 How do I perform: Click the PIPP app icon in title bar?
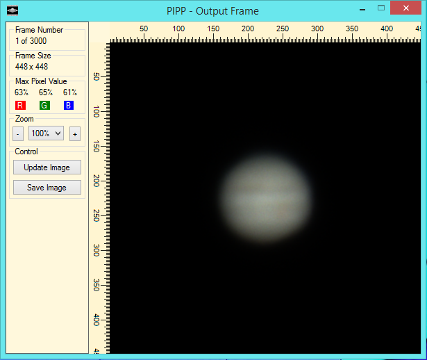(12, 11)
